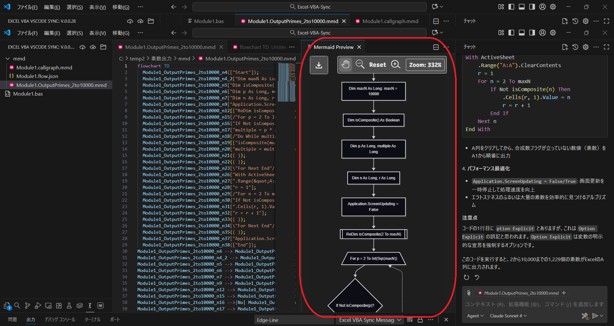Open the Extensions view from activity bar

(x=59, y=305)
